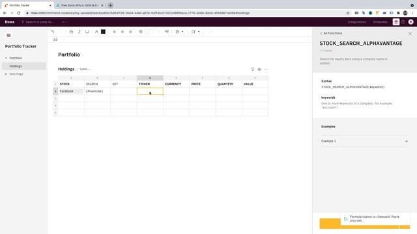Click the eye icon above Holdings table
This screenshot has height=234, width=417.
point(259,70)
